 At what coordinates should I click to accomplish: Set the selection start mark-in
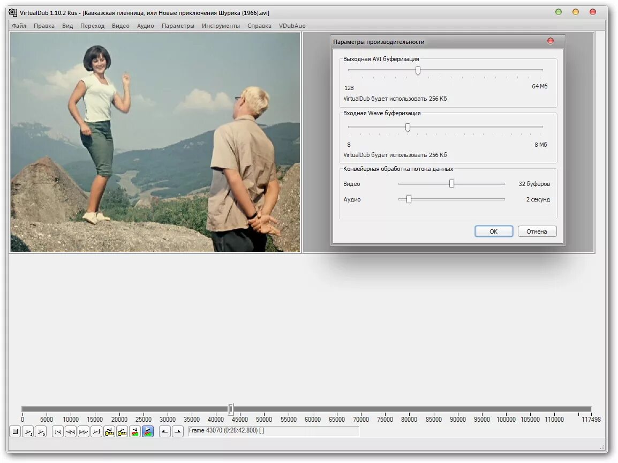click(165, 432)
